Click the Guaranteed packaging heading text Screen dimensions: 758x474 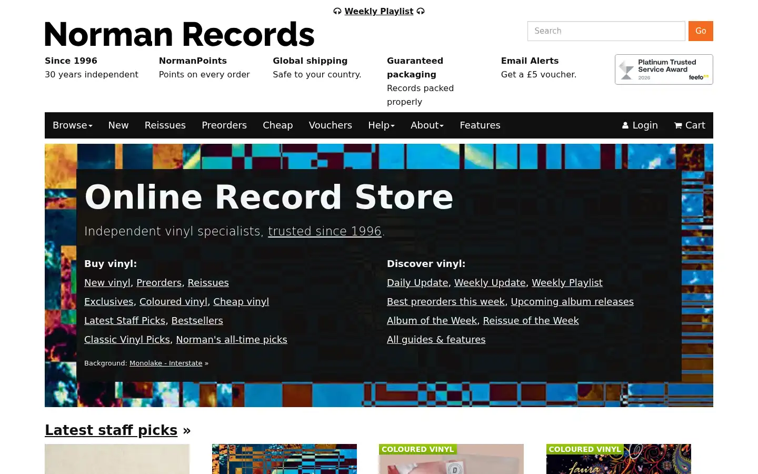415,68
